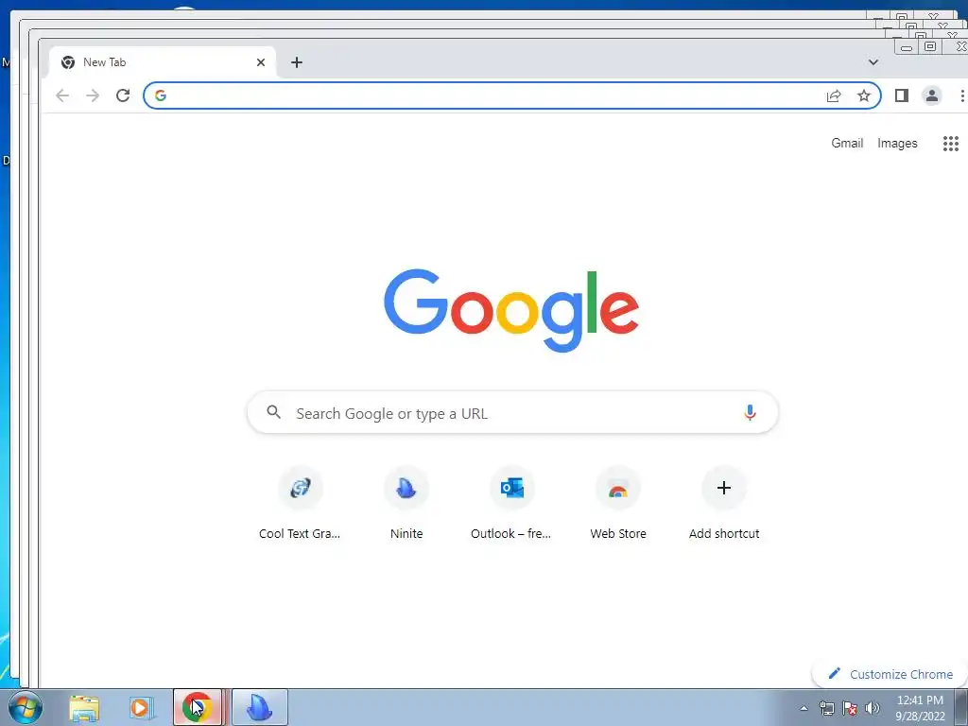Maximize the front Chrome window
The height and width of the screenshot is (726, 968).
[x=930, y=46]
